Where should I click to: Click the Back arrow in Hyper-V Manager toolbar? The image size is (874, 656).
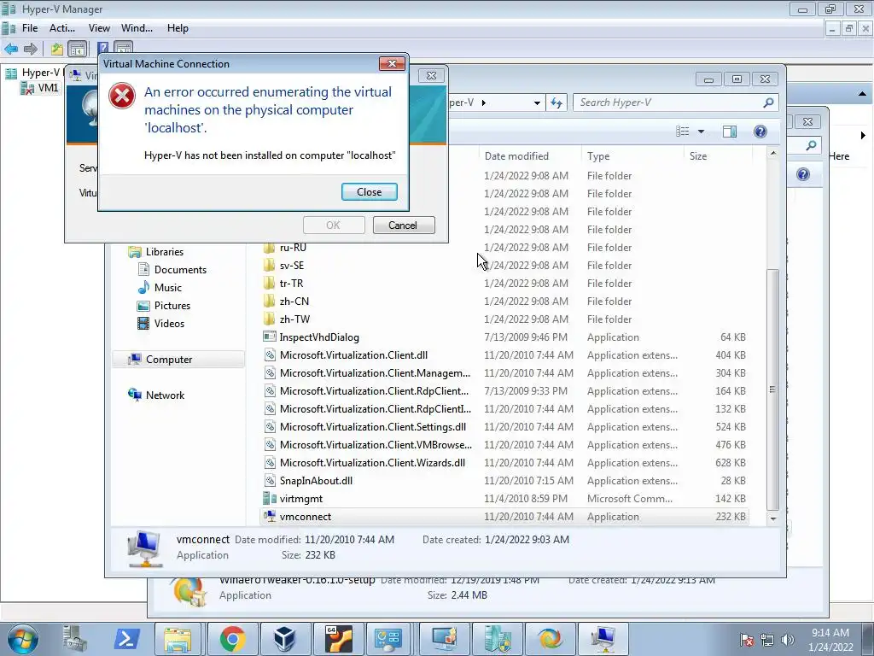coord(11,49)
